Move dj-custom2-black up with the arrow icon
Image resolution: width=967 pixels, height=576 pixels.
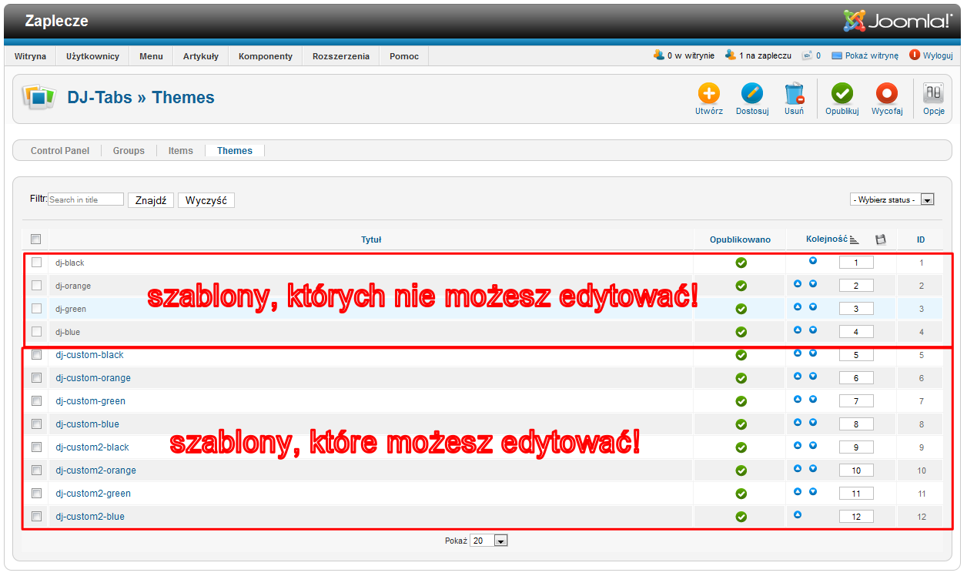click(x=798, y=446)
